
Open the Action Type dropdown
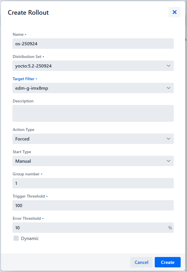click(x=168, y=139)
